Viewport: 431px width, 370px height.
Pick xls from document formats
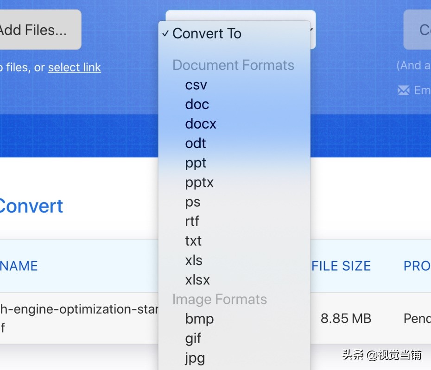click(x=194, y=260)
